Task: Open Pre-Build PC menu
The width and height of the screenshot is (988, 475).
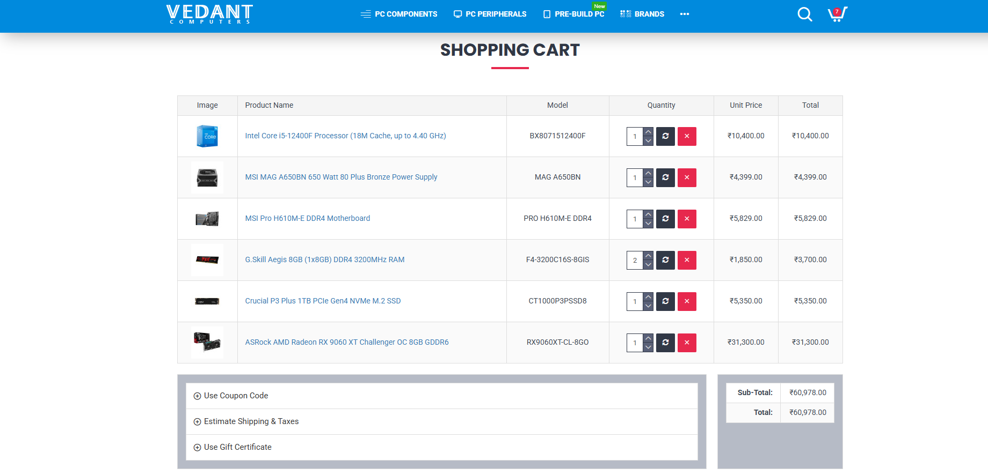Action: pos(573,14)
